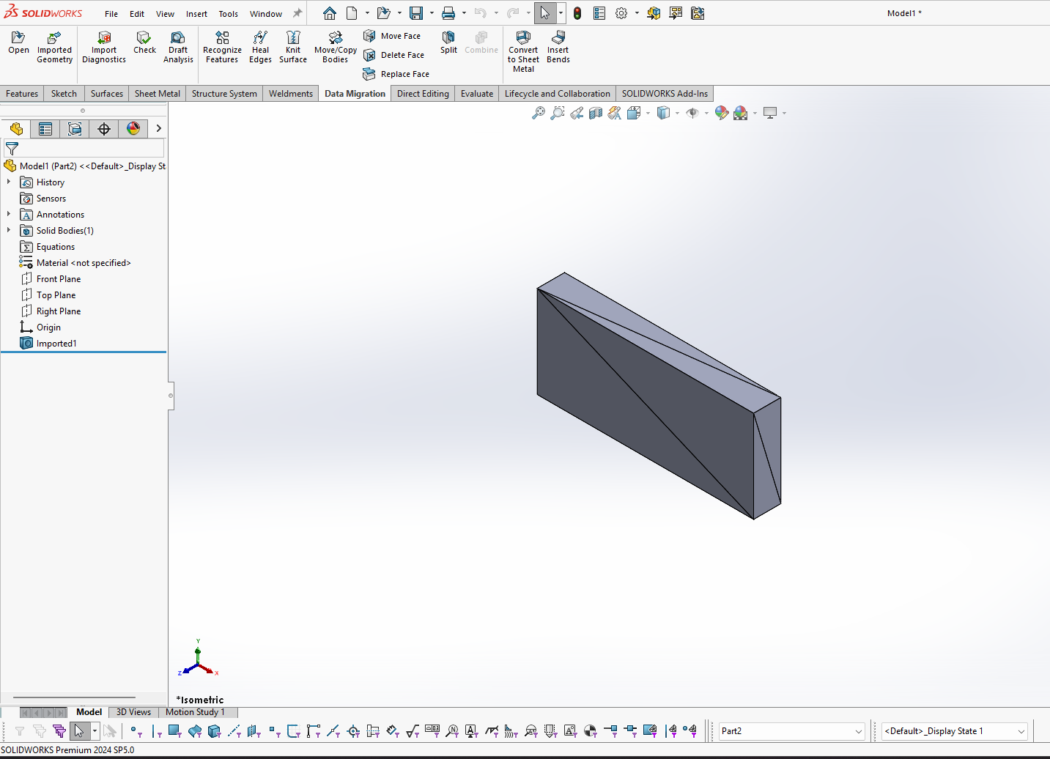This screenshot has height=759, width=1050.
Task: Select the Zoom to Fit tool
Action: point(539,113)
